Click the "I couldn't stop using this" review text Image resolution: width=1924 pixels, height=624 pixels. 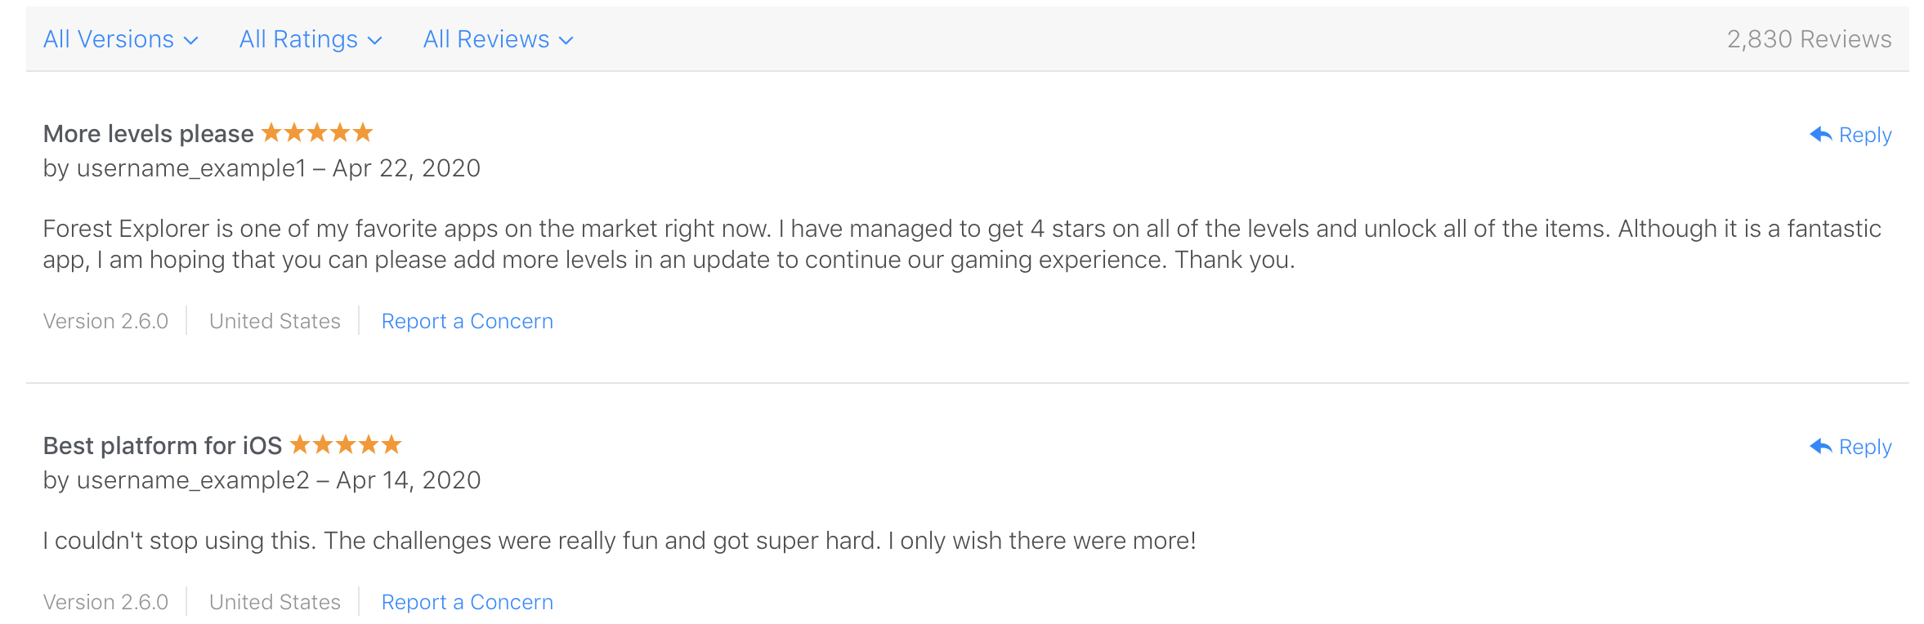click(619, 541)
